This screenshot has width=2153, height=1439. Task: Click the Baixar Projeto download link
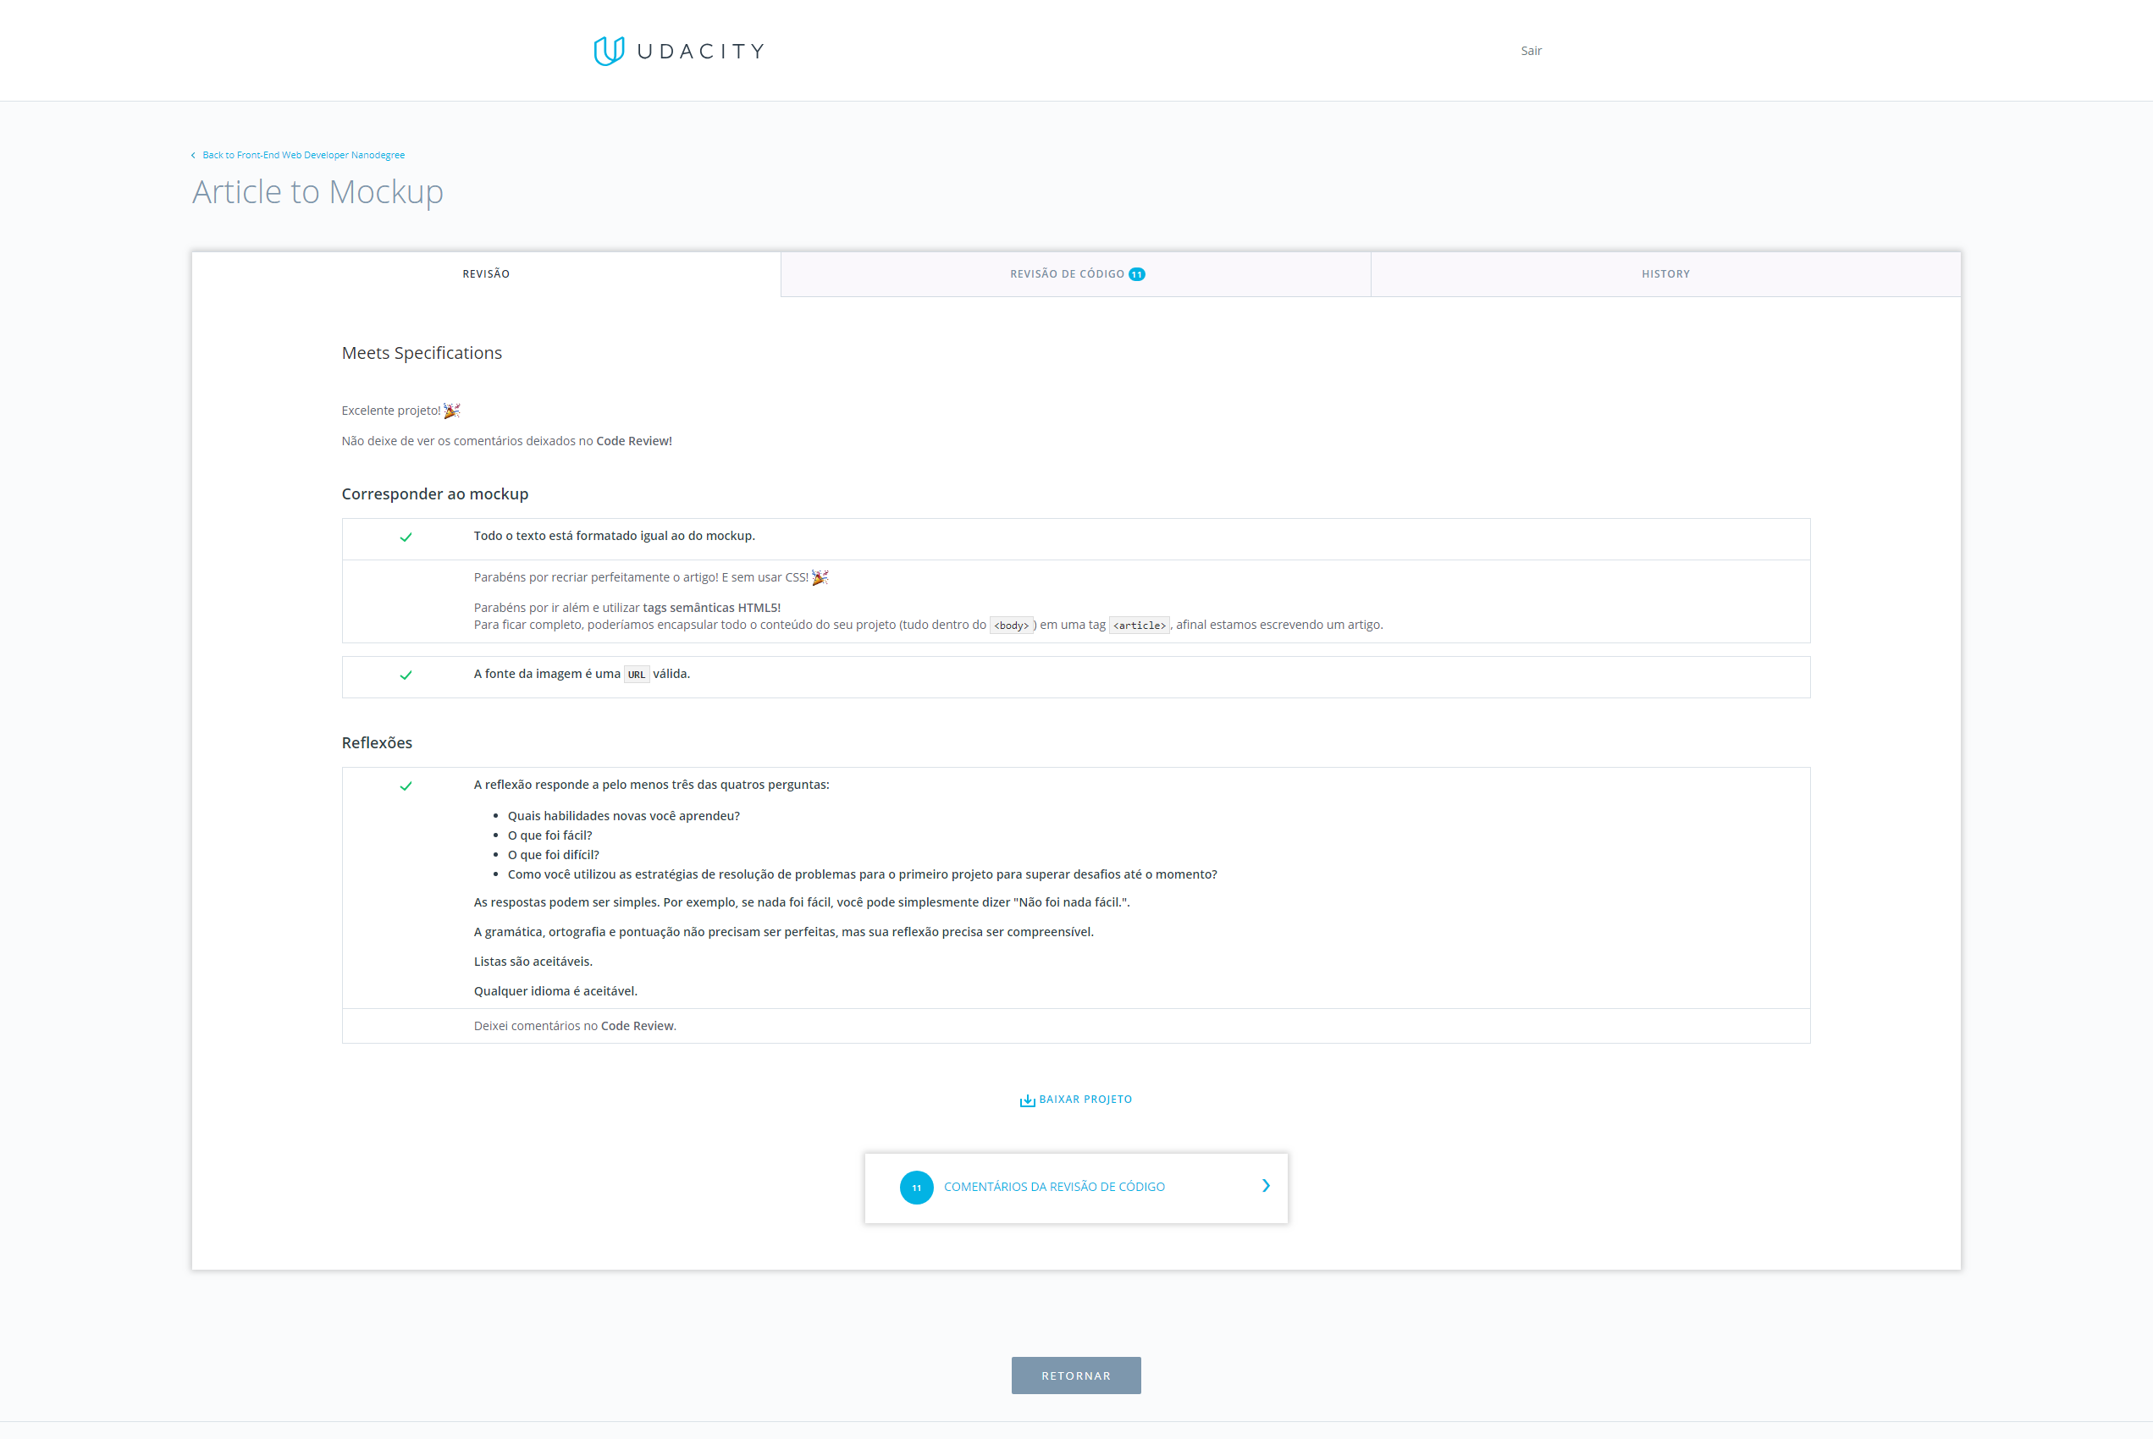tap(1085, 1100)
